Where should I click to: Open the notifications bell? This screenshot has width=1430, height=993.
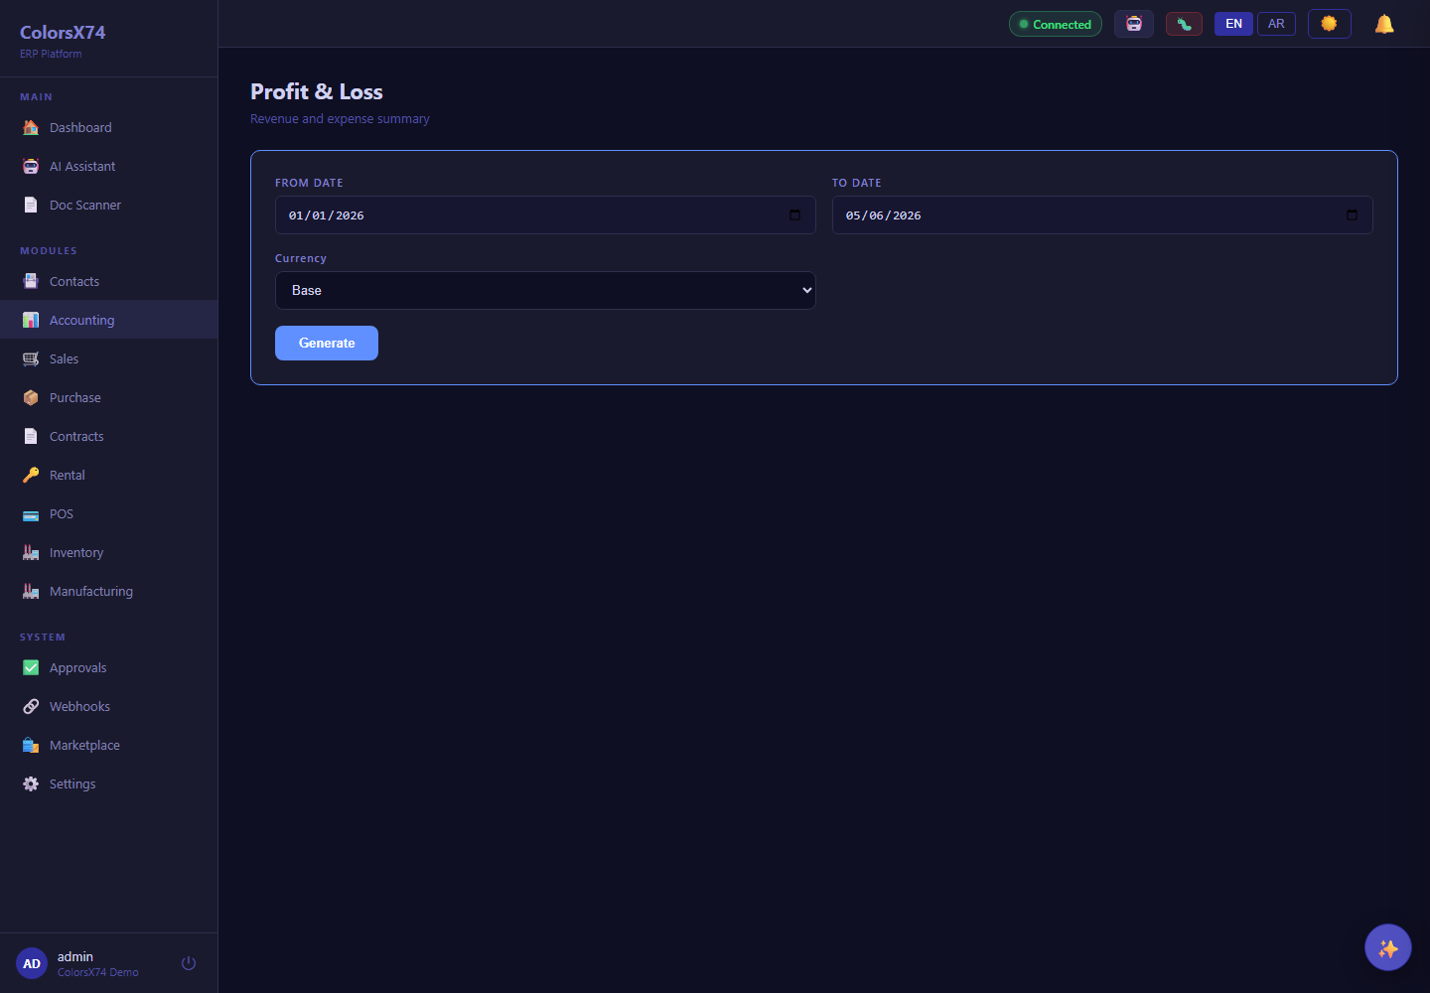click(x=1384, y=24)
